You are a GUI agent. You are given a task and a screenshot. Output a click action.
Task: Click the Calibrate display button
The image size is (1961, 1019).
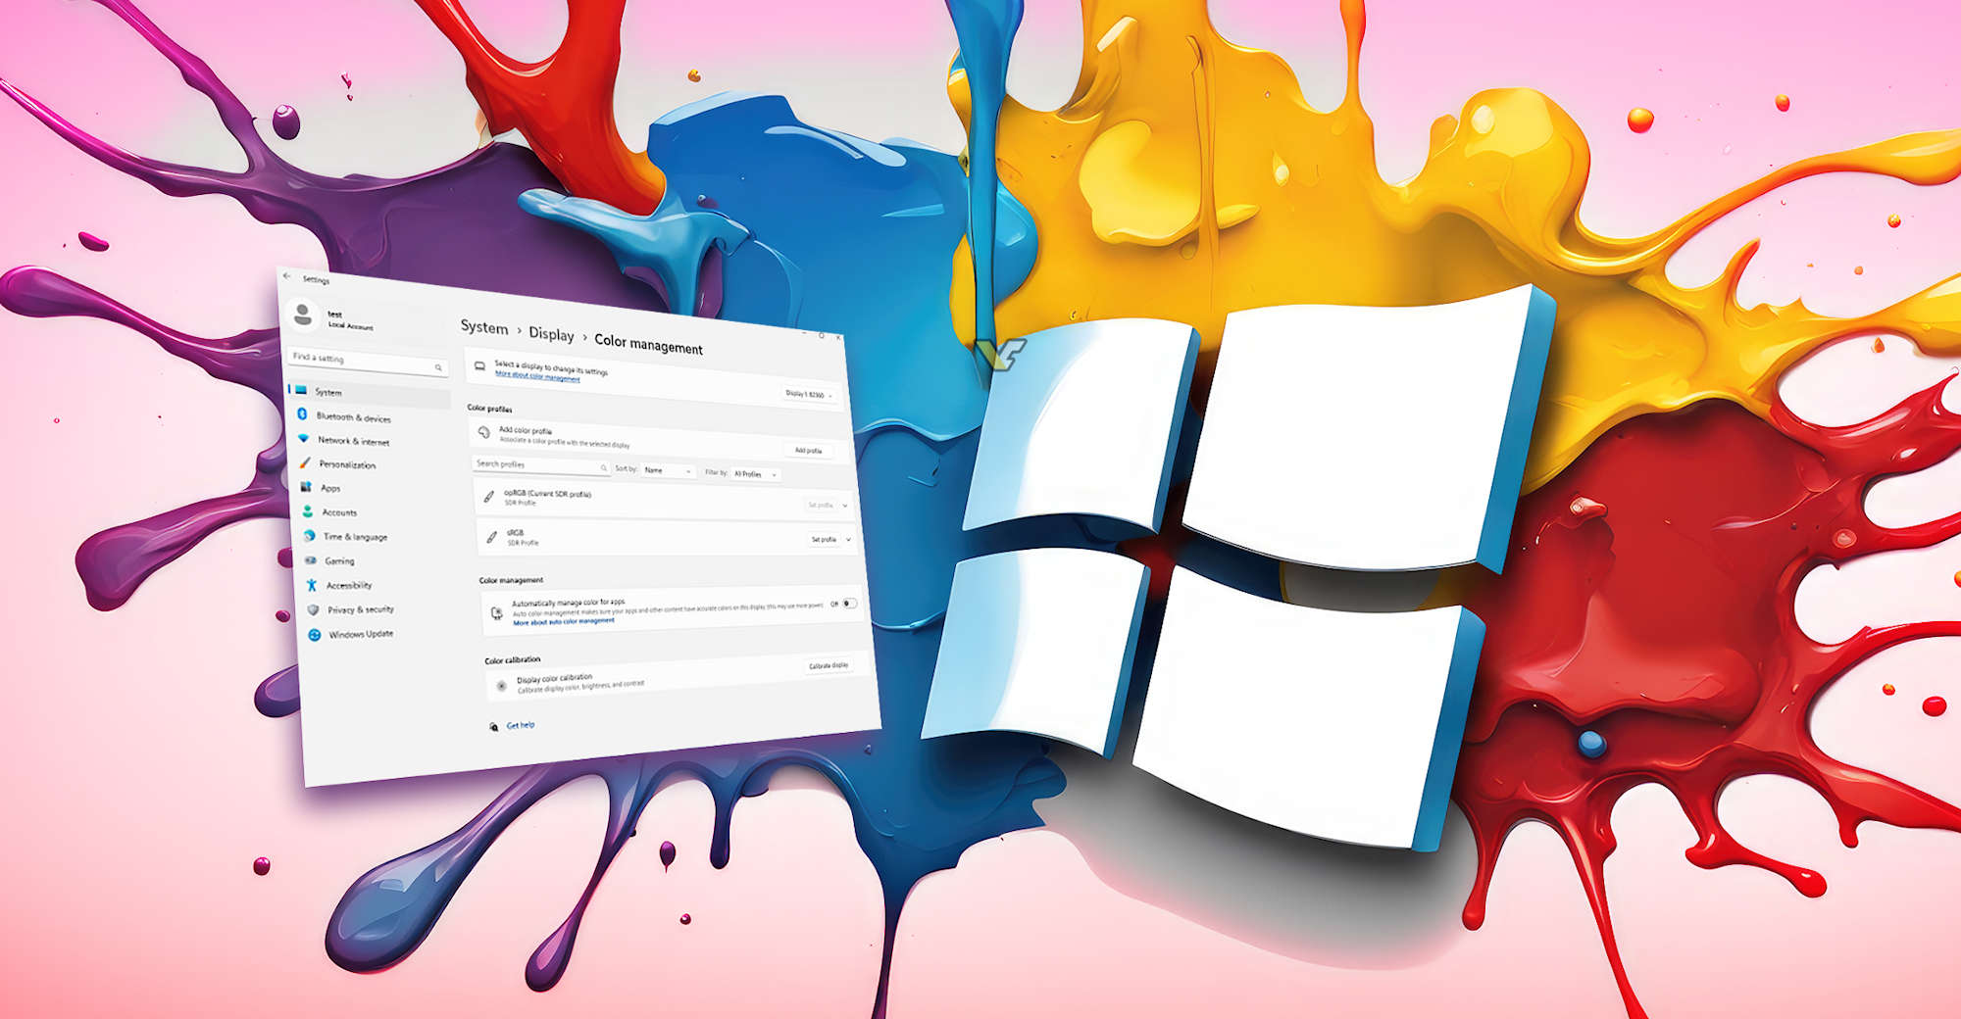[x=829, y=664]
